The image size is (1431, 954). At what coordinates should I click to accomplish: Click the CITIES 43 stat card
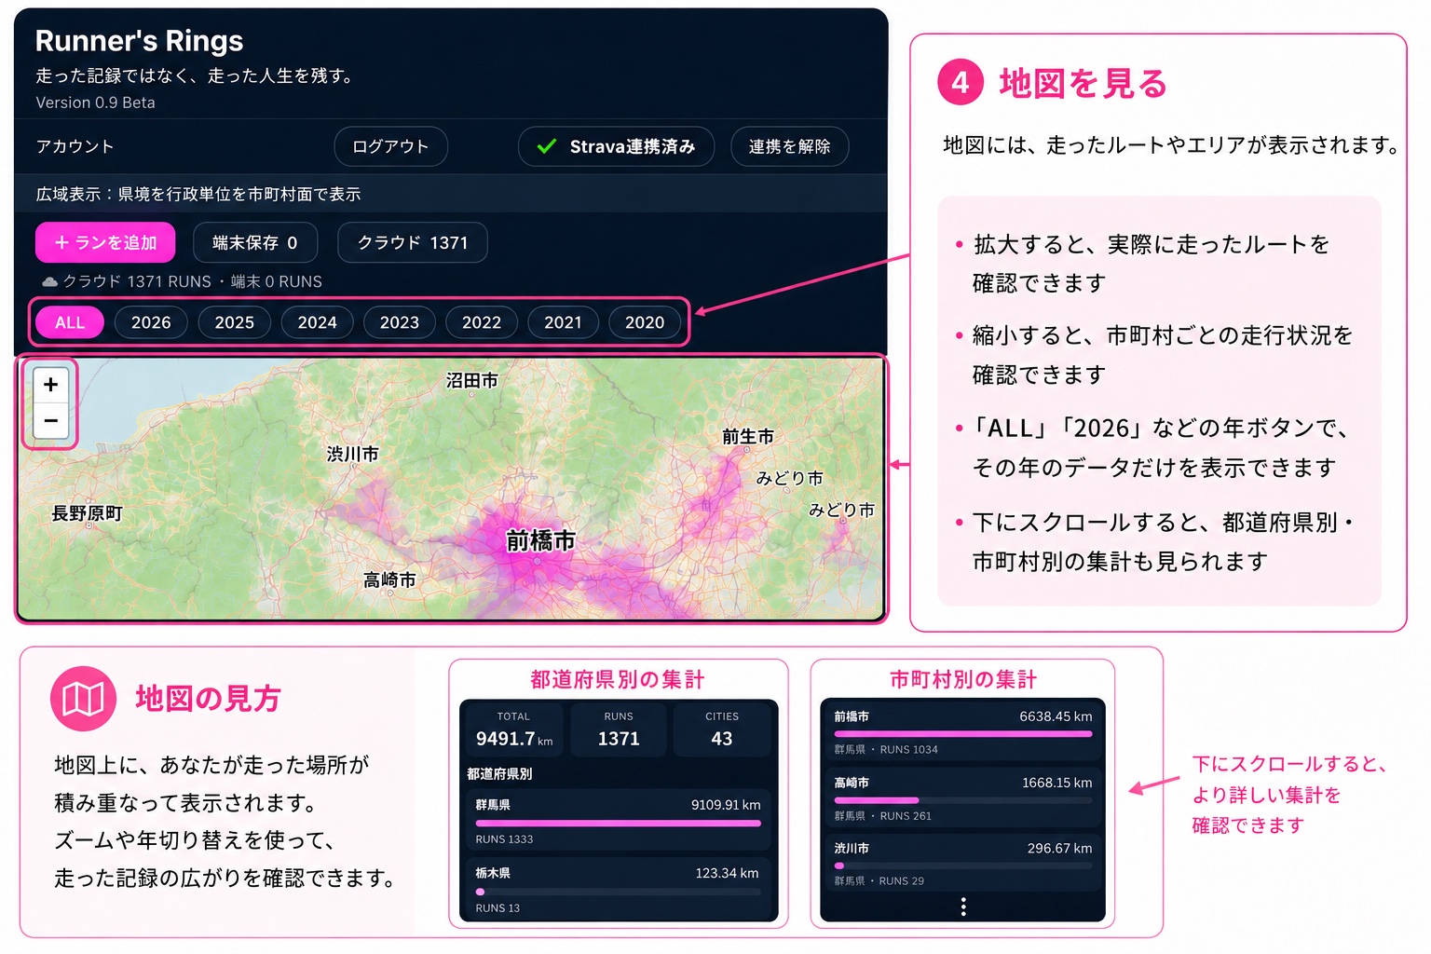(722, 729)
